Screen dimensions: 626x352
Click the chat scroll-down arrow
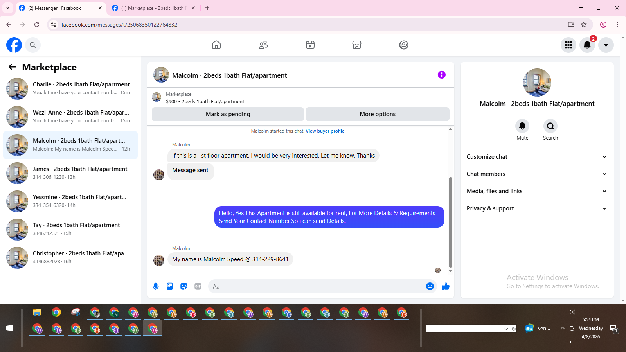[450, 271]
